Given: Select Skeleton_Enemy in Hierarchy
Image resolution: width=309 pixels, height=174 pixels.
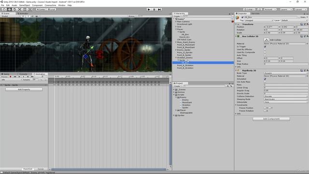Looking at the screenshot, I should 184,58.
